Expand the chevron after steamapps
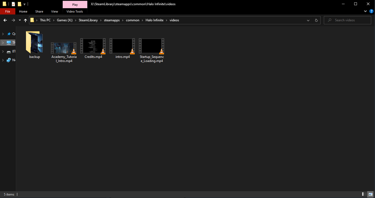This screenshot has height=198, width=375. [x=123, y=20]
